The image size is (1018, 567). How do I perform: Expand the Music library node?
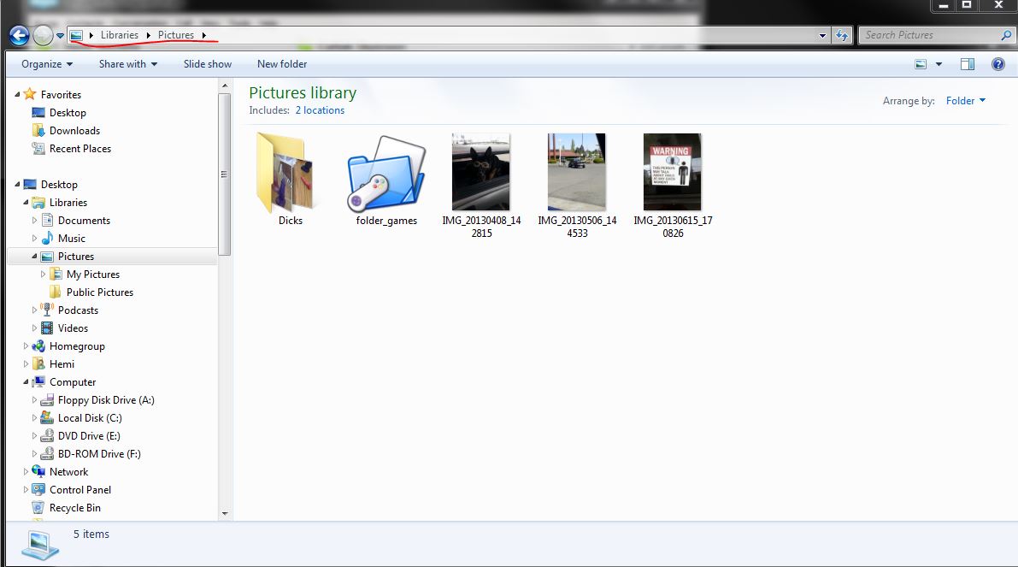click(34, 239)
